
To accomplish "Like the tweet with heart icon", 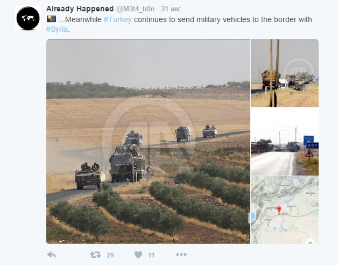I will coord(138,255).
